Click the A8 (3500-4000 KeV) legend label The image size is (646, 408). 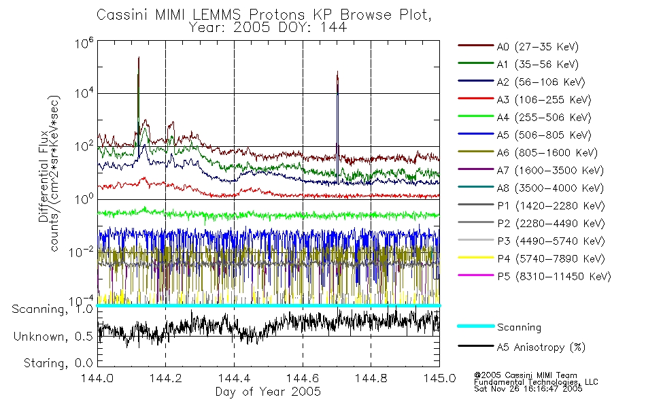tap(550, 188)
